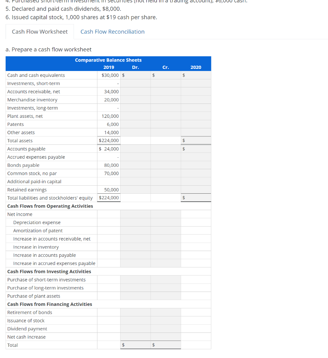Click the Dr. field for Merchandise inventory
Image resolution: width=328 pixels, height=358 pixels.
(x=136, y=100)
